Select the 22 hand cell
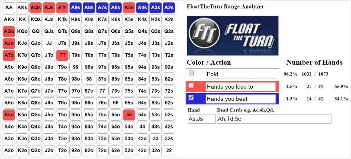Image resolution: width=351 pixels, height=159 pixels. [169, 150]
